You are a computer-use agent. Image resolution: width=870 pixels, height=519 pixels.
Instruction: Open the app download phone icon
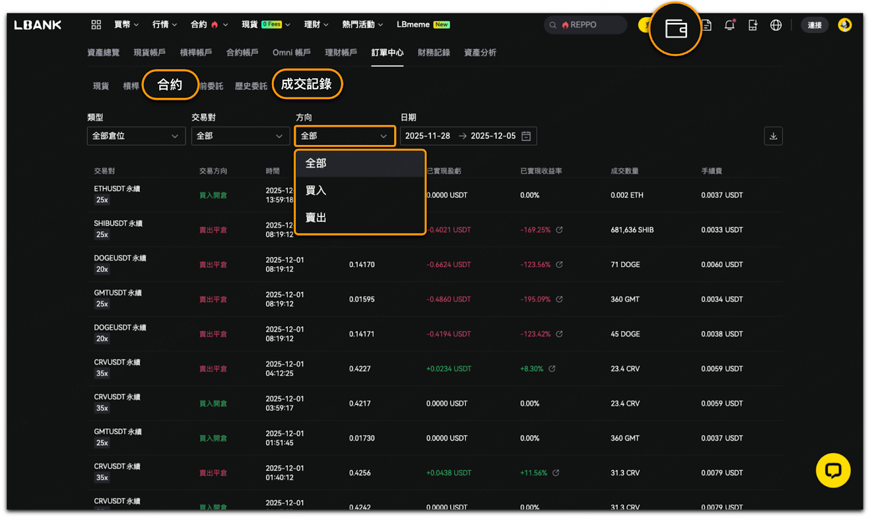tap(753, 25)
